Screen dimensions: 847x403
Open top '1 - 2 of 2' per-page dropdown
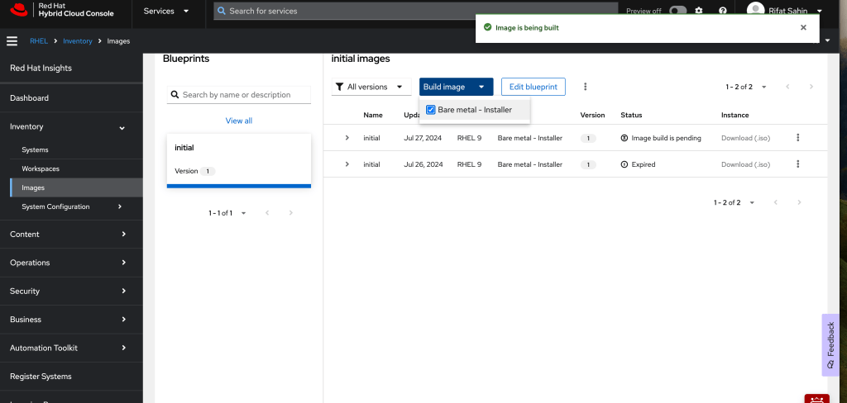tap(746, 87)
